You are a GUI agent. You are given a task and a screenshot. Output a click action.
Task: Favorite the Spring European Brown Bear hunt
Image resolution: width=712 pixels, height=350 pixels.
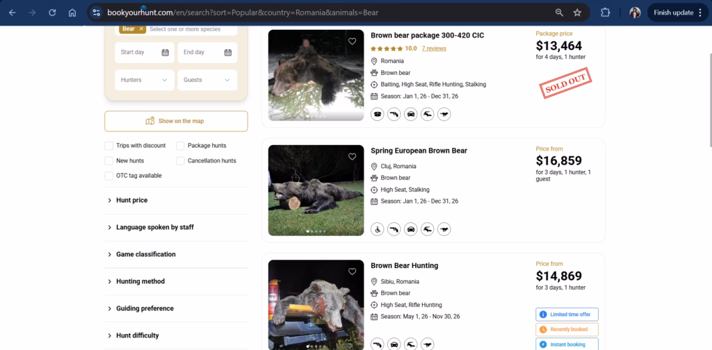pos(353,157)
